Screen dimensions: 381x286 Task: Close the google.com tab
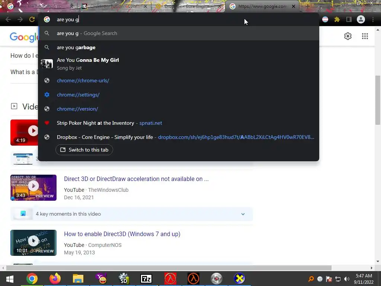coord(294,6)
